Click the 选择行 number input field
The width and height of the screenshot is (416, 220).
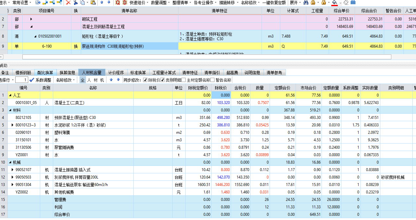point(21,80)
